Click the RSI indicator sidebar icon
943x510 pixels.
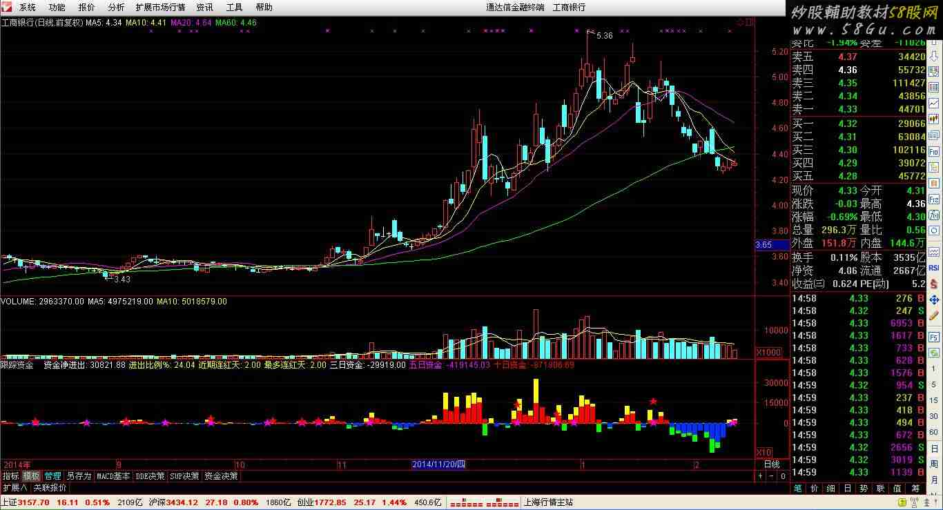tap(934, 268)
